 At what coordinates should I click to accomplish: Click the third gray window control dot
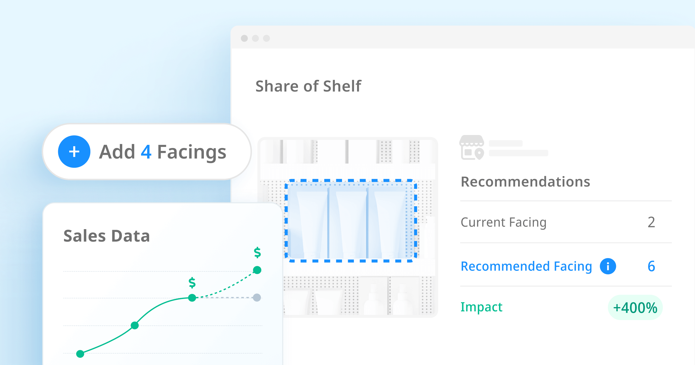266,38
